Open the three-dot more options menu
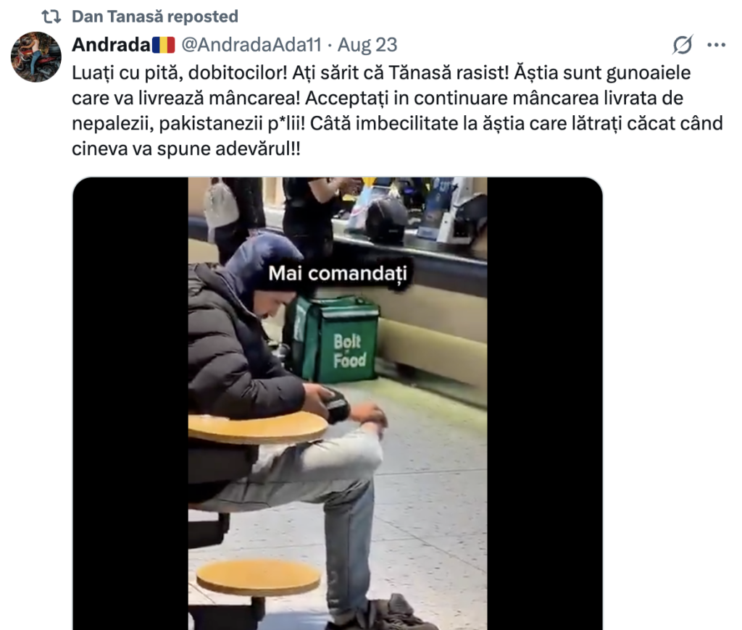 coord(717,45)
